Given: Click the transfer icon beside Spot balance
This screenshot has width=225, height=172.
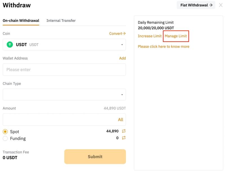Looking at the screenshot, I should point(123,131).
